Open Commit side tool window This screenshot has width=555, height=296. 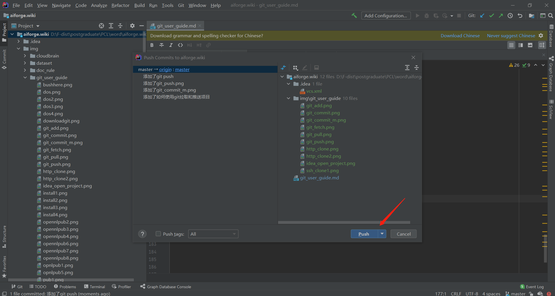point(4,59)
